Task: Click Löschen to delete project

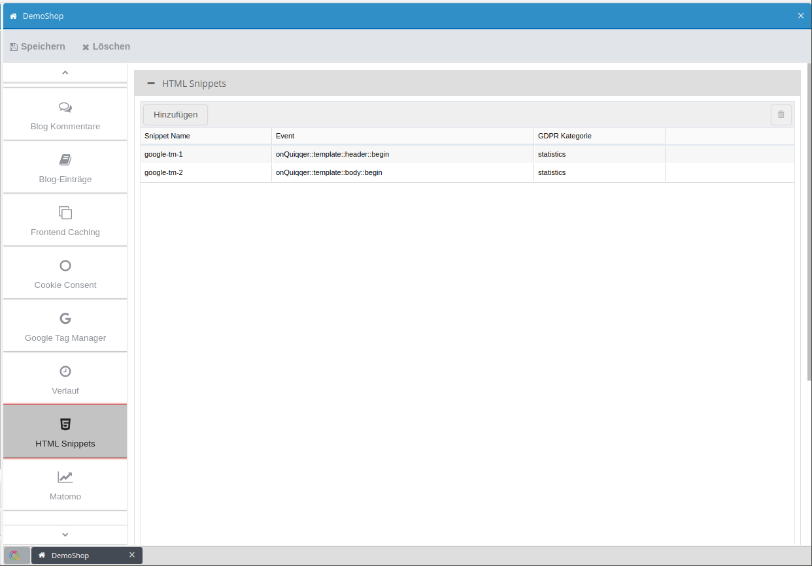Action: (x=106, y=46)
